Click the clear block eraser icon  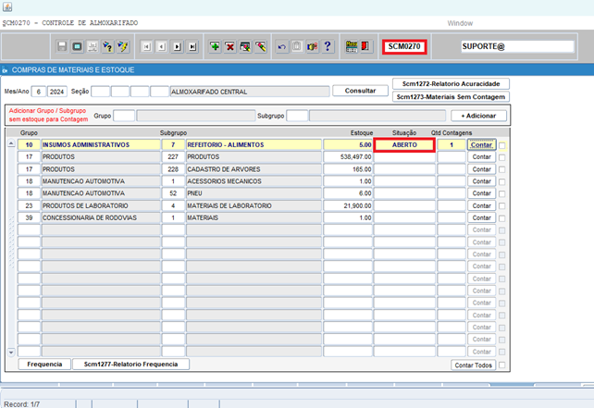point(245,46)
